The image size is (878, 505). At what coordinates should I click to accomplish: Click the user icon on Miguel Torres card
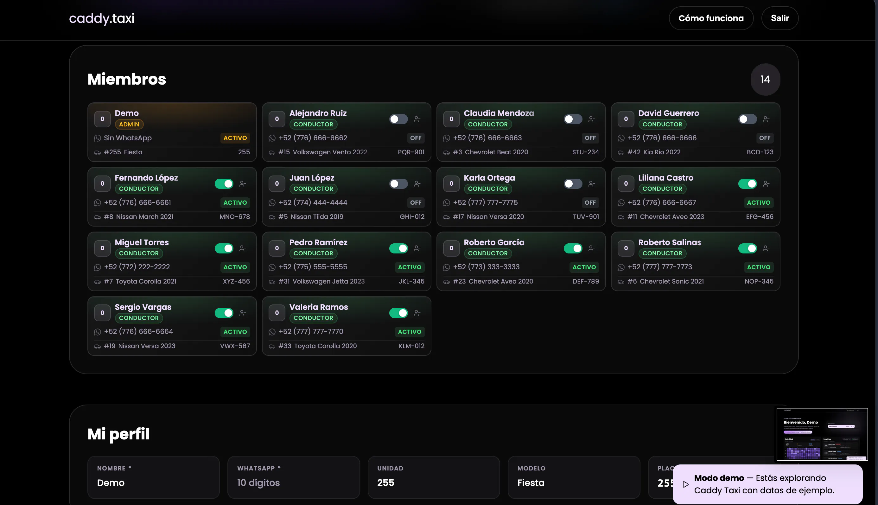[x=243, y=248]
